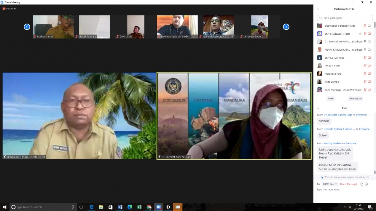Open Windows notification center icon
Image resolution: width=376 pixels, height=211 pixels.
[x=370, y=207]
